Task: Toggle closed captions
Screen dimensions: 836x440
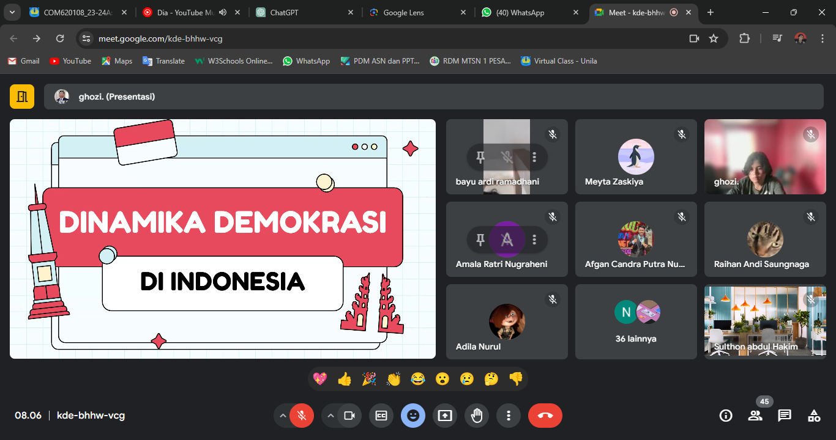Action: (381, 416)
